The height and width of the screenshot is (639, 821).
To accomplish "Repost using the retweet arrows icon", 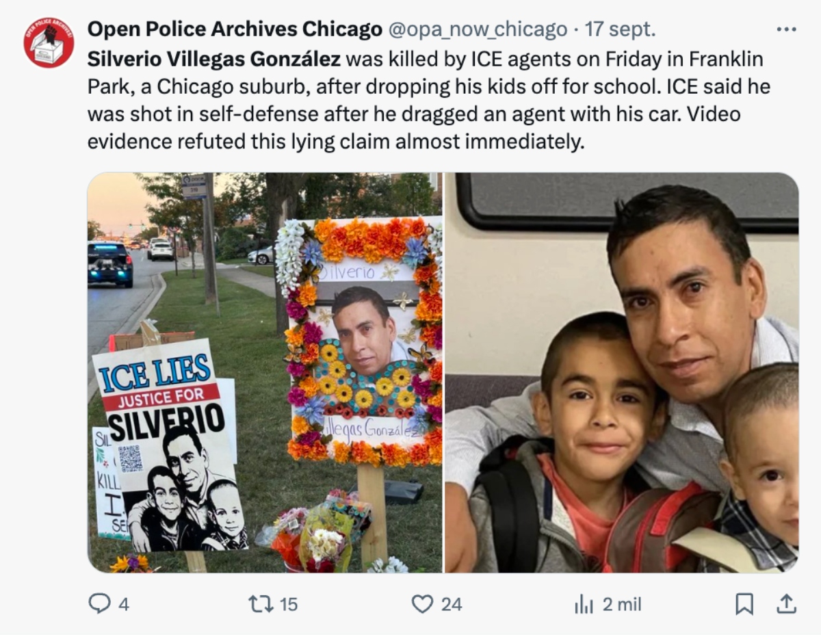I will tap(259, 603).
